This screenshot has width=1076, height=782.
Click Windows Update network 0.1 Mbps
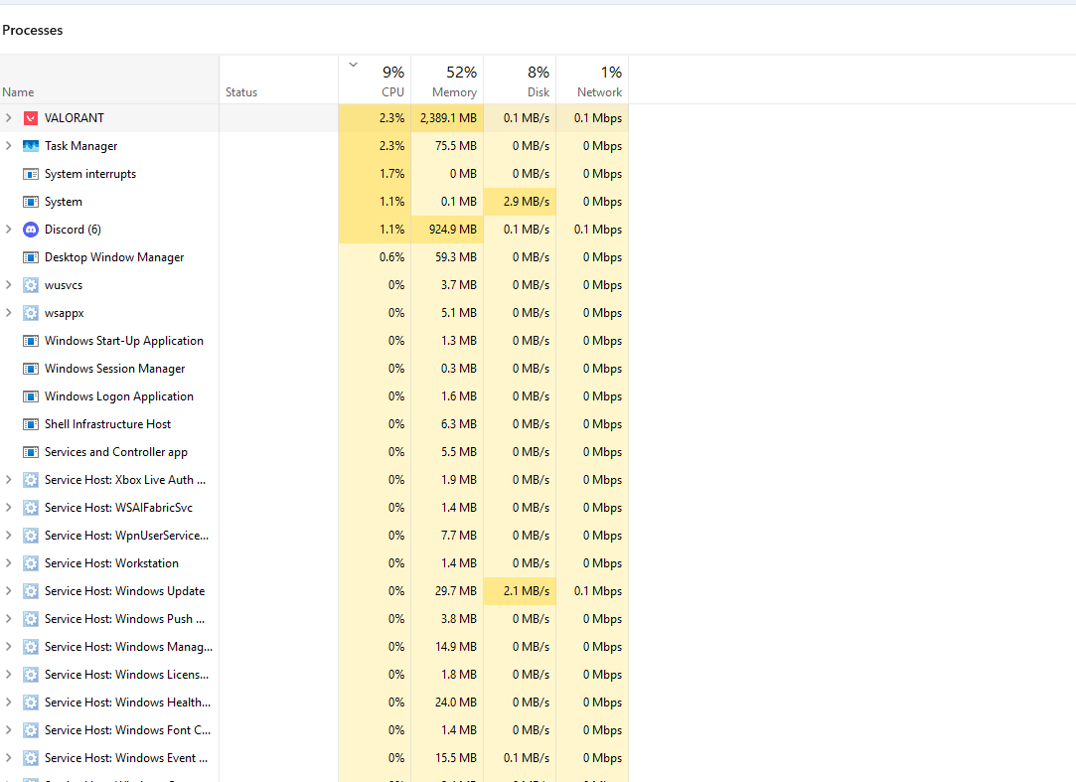[x=598, y=591]
